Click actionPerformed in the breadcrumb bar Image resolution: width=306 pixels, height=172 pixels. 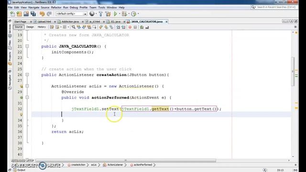click(141, 165)
